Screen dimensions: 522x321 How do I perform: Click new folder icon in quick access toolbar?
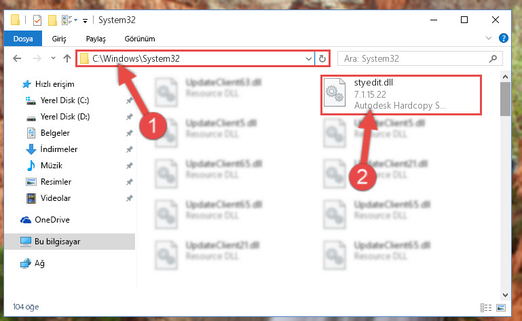[52, 20]
